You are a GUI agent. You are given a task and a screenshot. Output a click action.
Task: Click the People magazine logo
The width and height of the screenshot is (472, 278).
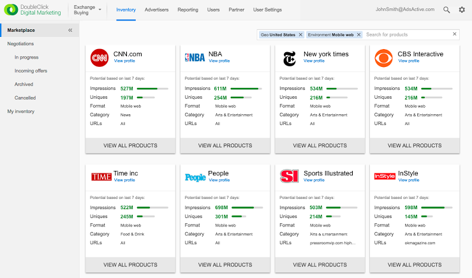point(195,177)
